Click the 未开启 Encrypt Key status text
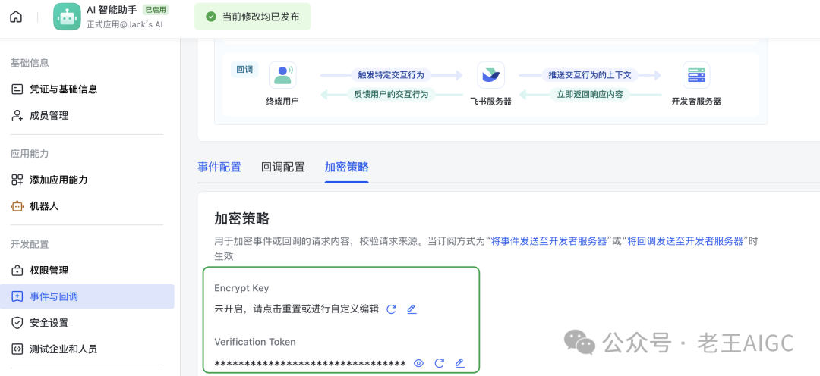The height and width of the screenshot is (376, 820). [x=297, y=309]
